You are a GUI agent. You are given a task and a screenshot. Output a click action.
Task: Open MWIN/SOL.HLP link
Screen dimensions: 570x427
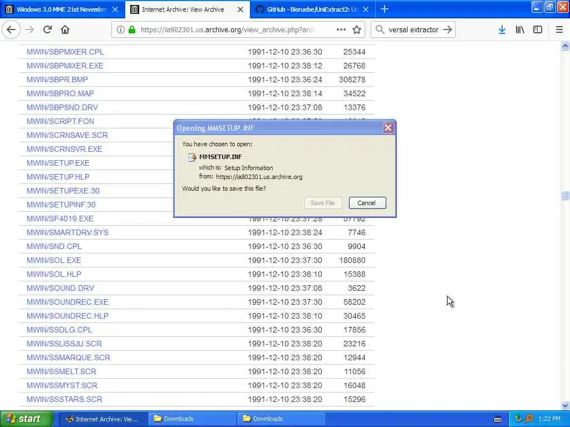pos(54,274)
